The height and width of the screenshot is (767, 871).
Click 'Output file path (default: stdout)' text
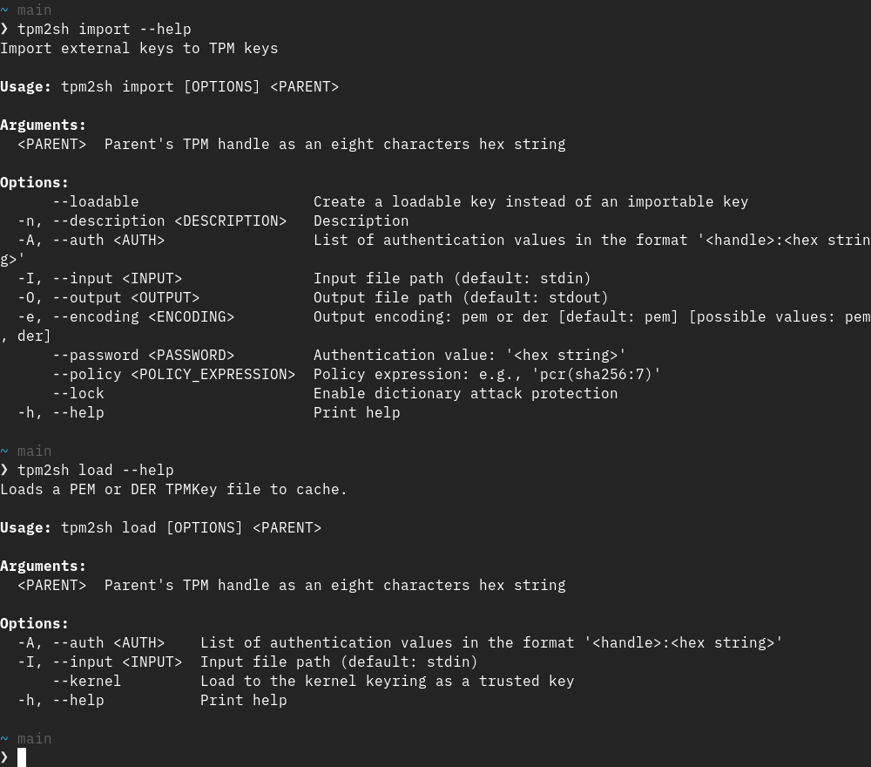coord(461,297)
